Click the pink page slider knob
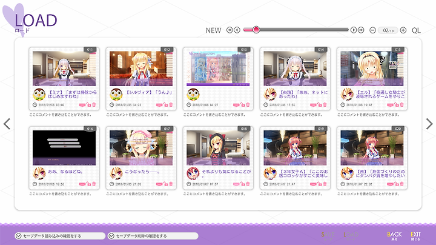Screen dimensions: 436x245 [x=256, y=30]
